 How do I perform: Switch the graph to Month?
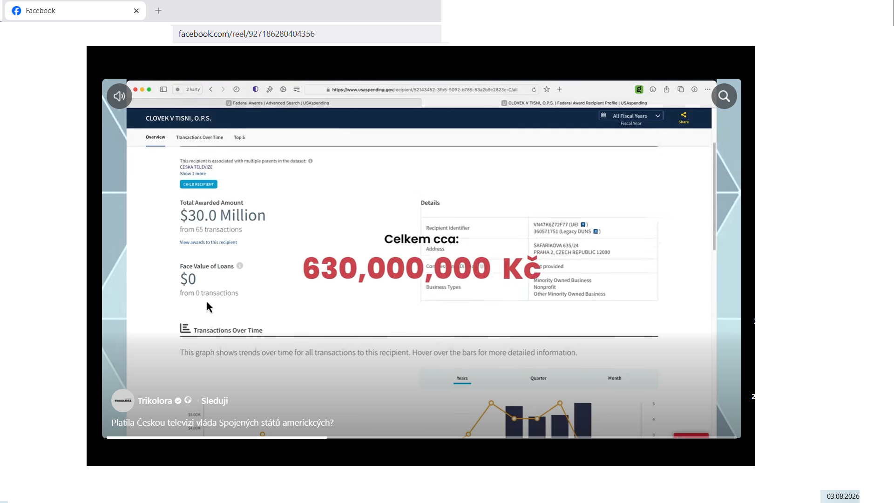(615, 378)
